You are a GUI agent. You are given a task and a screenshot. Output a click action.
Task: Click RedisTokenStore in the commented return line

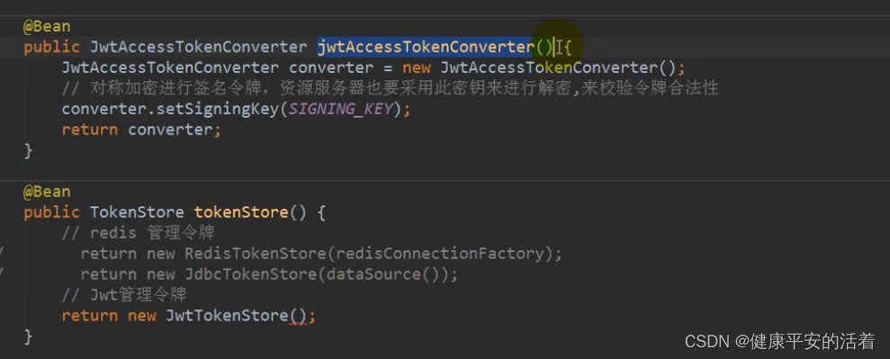(256, 254)
